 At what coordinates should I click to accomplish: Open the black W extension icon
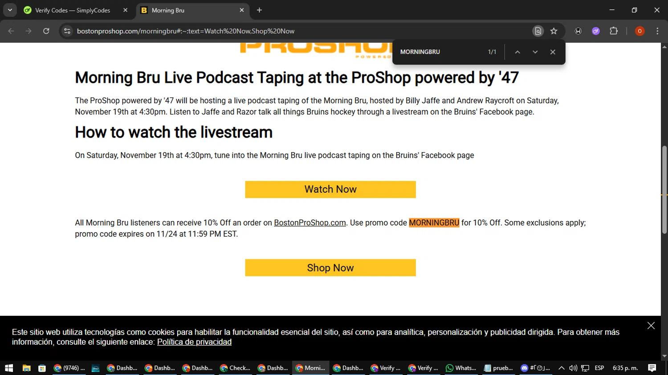coord(578,31)
